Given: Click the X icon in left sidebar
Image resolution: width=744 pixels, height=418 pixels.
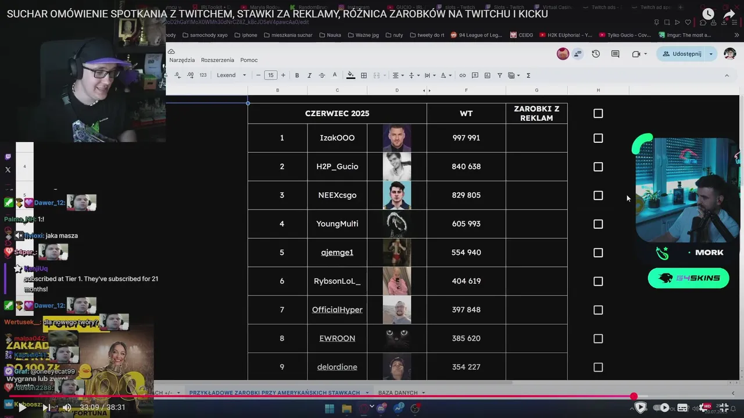Looking at the screenshot, I should point(8,170).
